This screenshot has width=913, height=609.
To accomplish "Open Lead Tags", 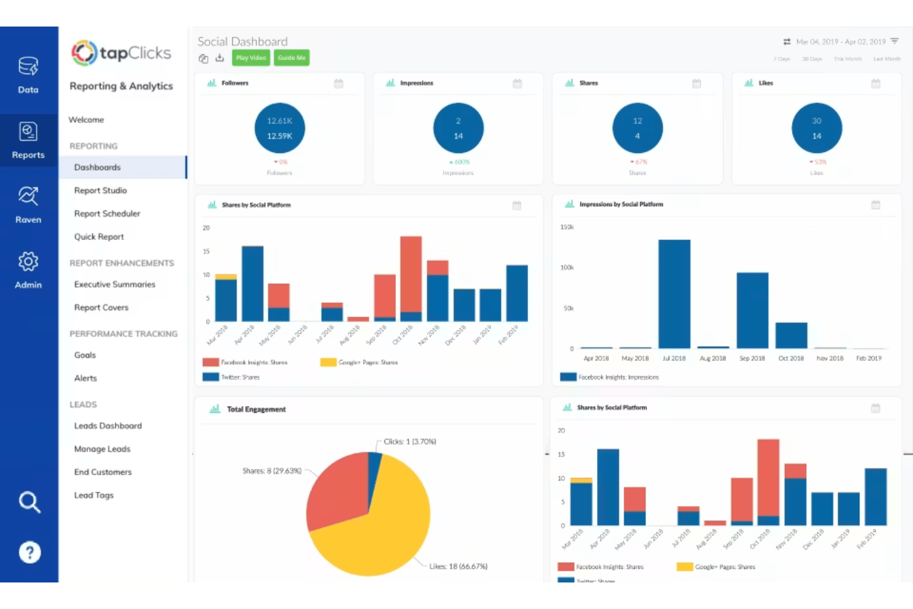I will point(94,495).
